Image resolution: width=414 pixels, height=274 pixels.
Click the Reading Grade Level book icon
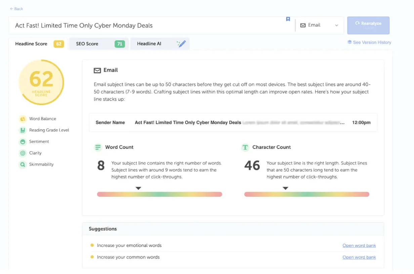23,130
